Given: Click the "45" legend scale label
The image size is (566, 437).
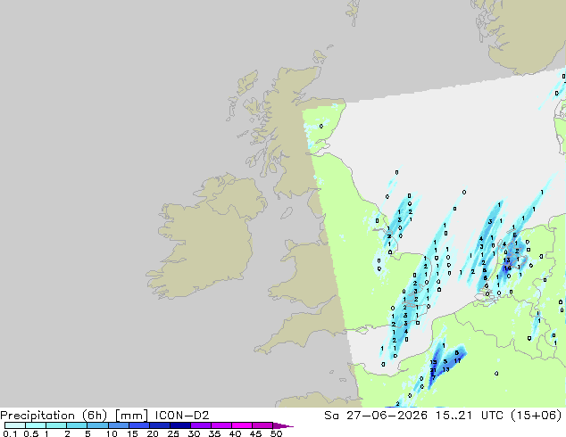Looking at the screenshot, I should [255, 433].
